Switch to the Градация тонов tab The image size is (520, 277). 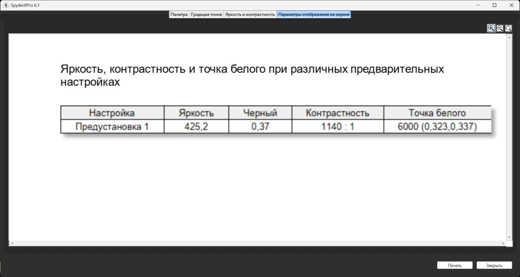(x=206, y=14)
